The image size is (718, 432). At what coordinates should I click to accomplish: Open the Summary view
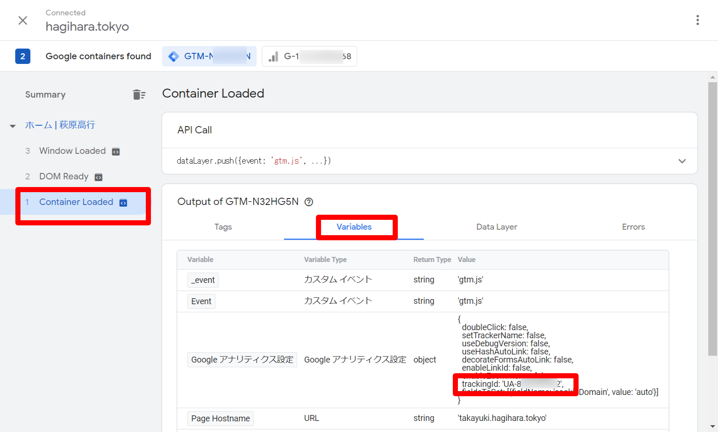click(x=45, y=95)
